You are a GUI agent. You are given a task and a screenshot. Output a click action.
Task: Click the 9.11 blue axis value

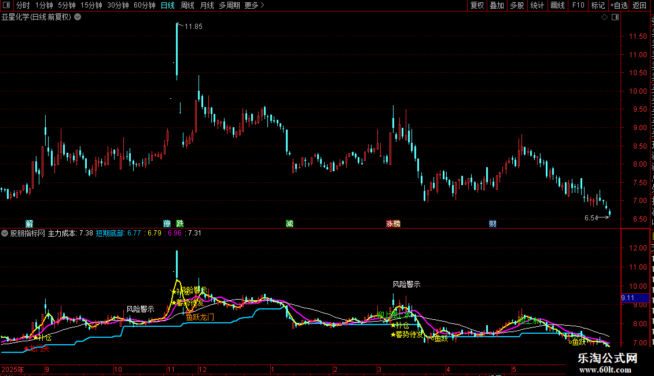[635, 298]
